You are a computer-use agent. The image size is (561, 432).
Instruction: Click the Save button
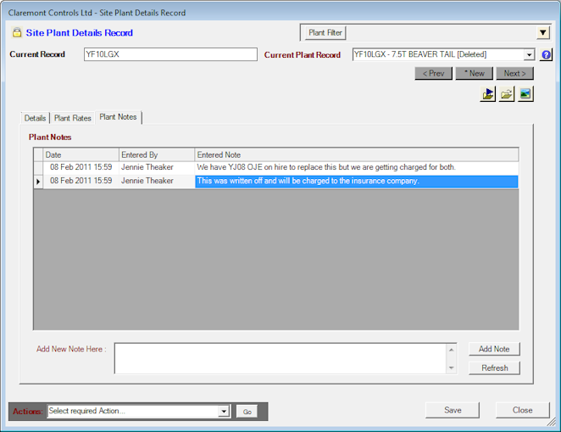point(453,410)
